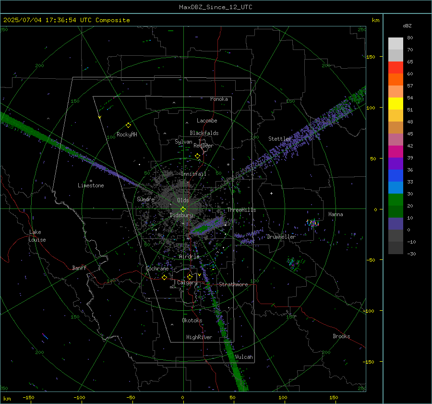
Task: Click the cyan-green echo cluster south of Drumheller
Action: click(295, 263)
